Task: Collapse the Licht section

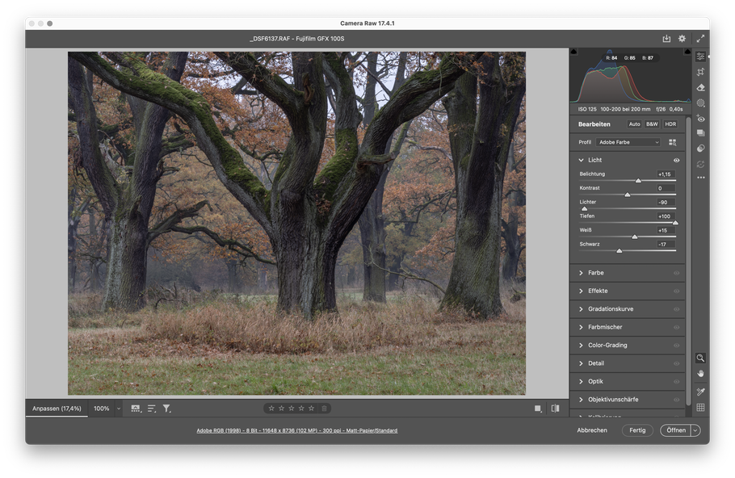Action: click(x=582, y=160)
